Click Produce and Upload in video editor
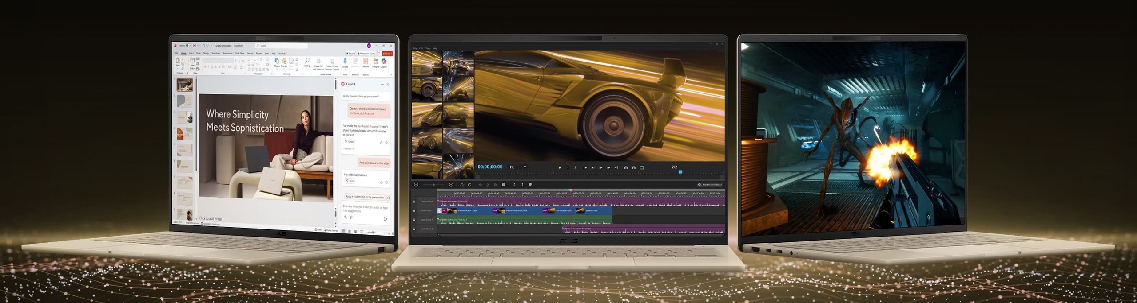Screen dimensions: 1137x303 [710, 185]
